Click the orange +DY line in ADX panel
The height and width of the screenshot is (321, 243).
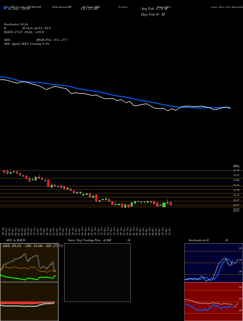(x=28, y=269)
